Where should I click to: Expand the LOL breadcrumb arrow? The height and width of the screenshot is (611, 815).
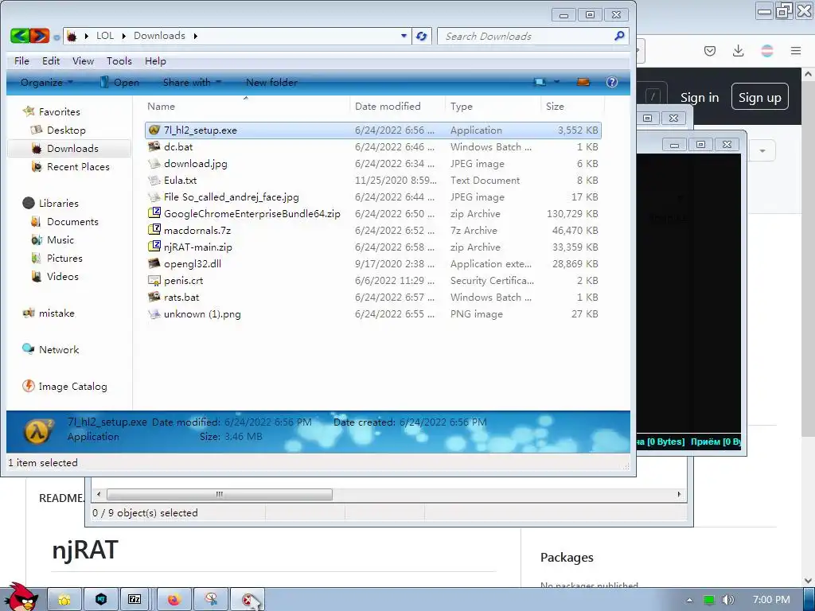124,36
